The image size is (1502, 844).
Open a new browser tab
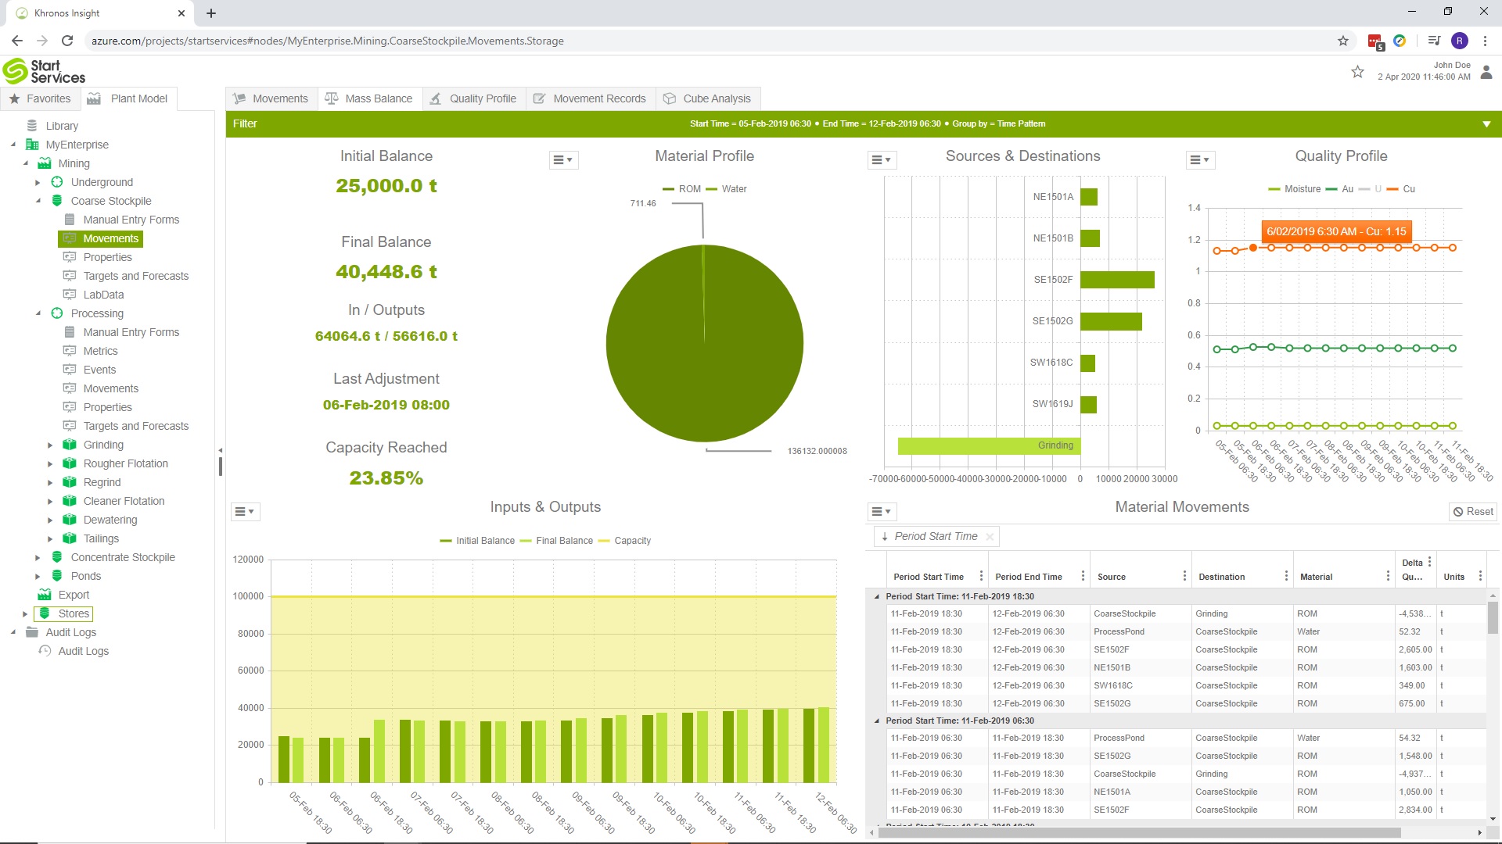coord(211,13)
